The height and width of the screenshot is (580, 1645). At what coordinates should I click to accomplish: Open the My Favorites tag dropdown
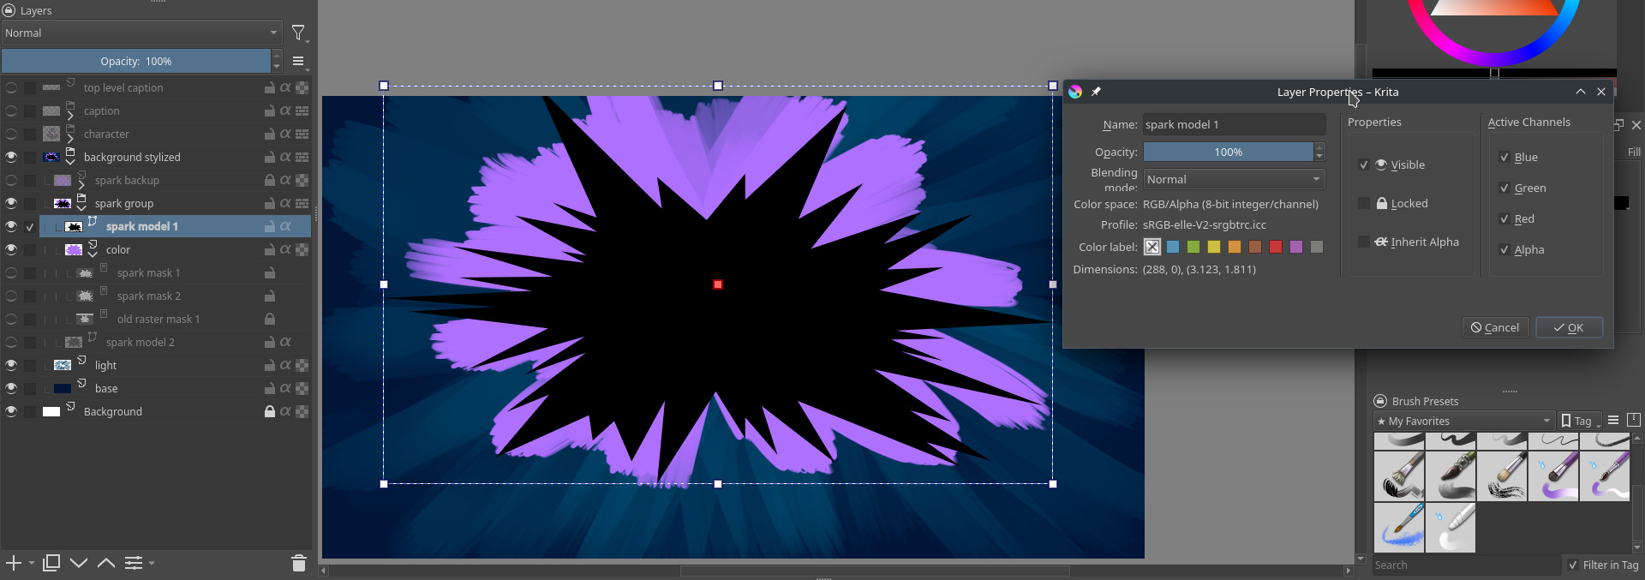point(1463,422)
